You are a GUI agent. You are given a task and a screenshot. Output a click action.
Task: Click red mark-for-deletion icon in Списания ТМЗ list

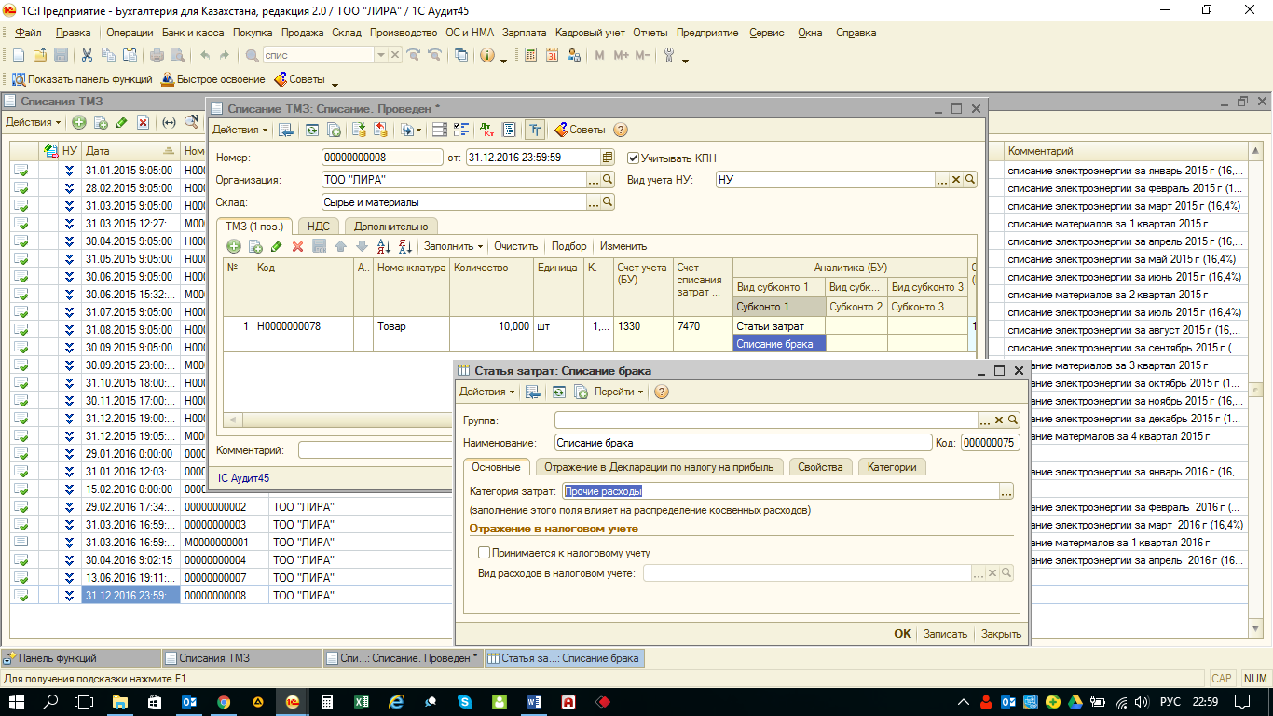point(143,122)
